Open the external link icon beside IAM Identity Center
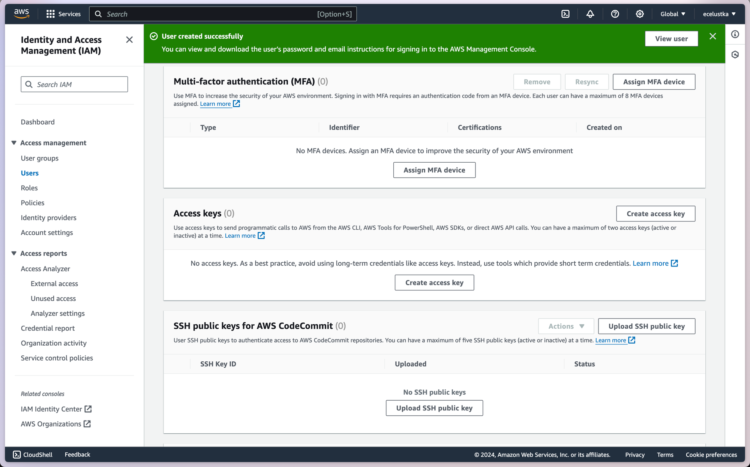Screen dimensions: 750x467 tap(88, 409)
